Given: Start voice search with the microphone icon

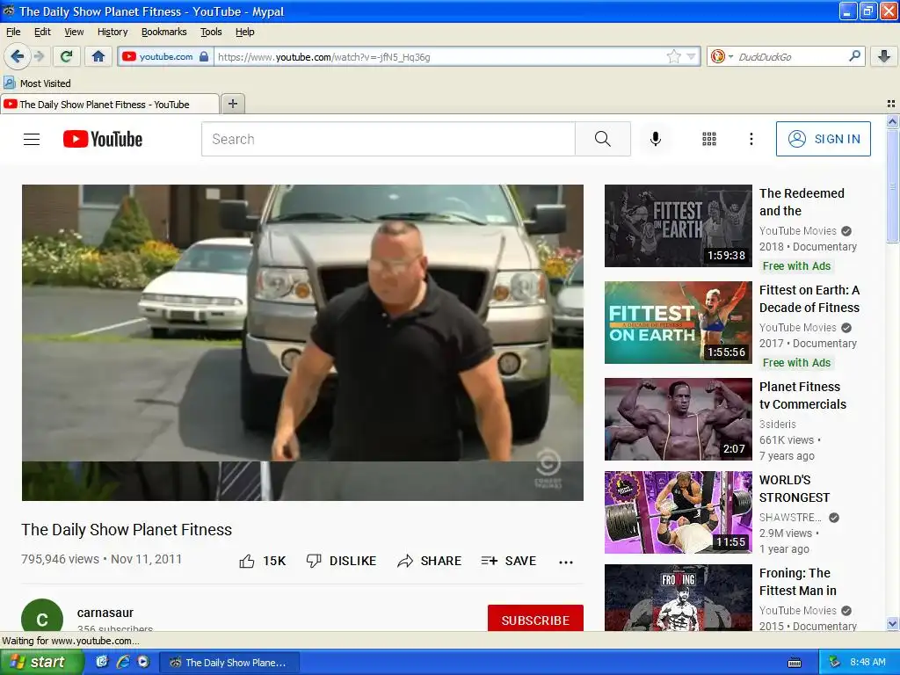Looking at the screenshot, I should (x=656, y=139).
